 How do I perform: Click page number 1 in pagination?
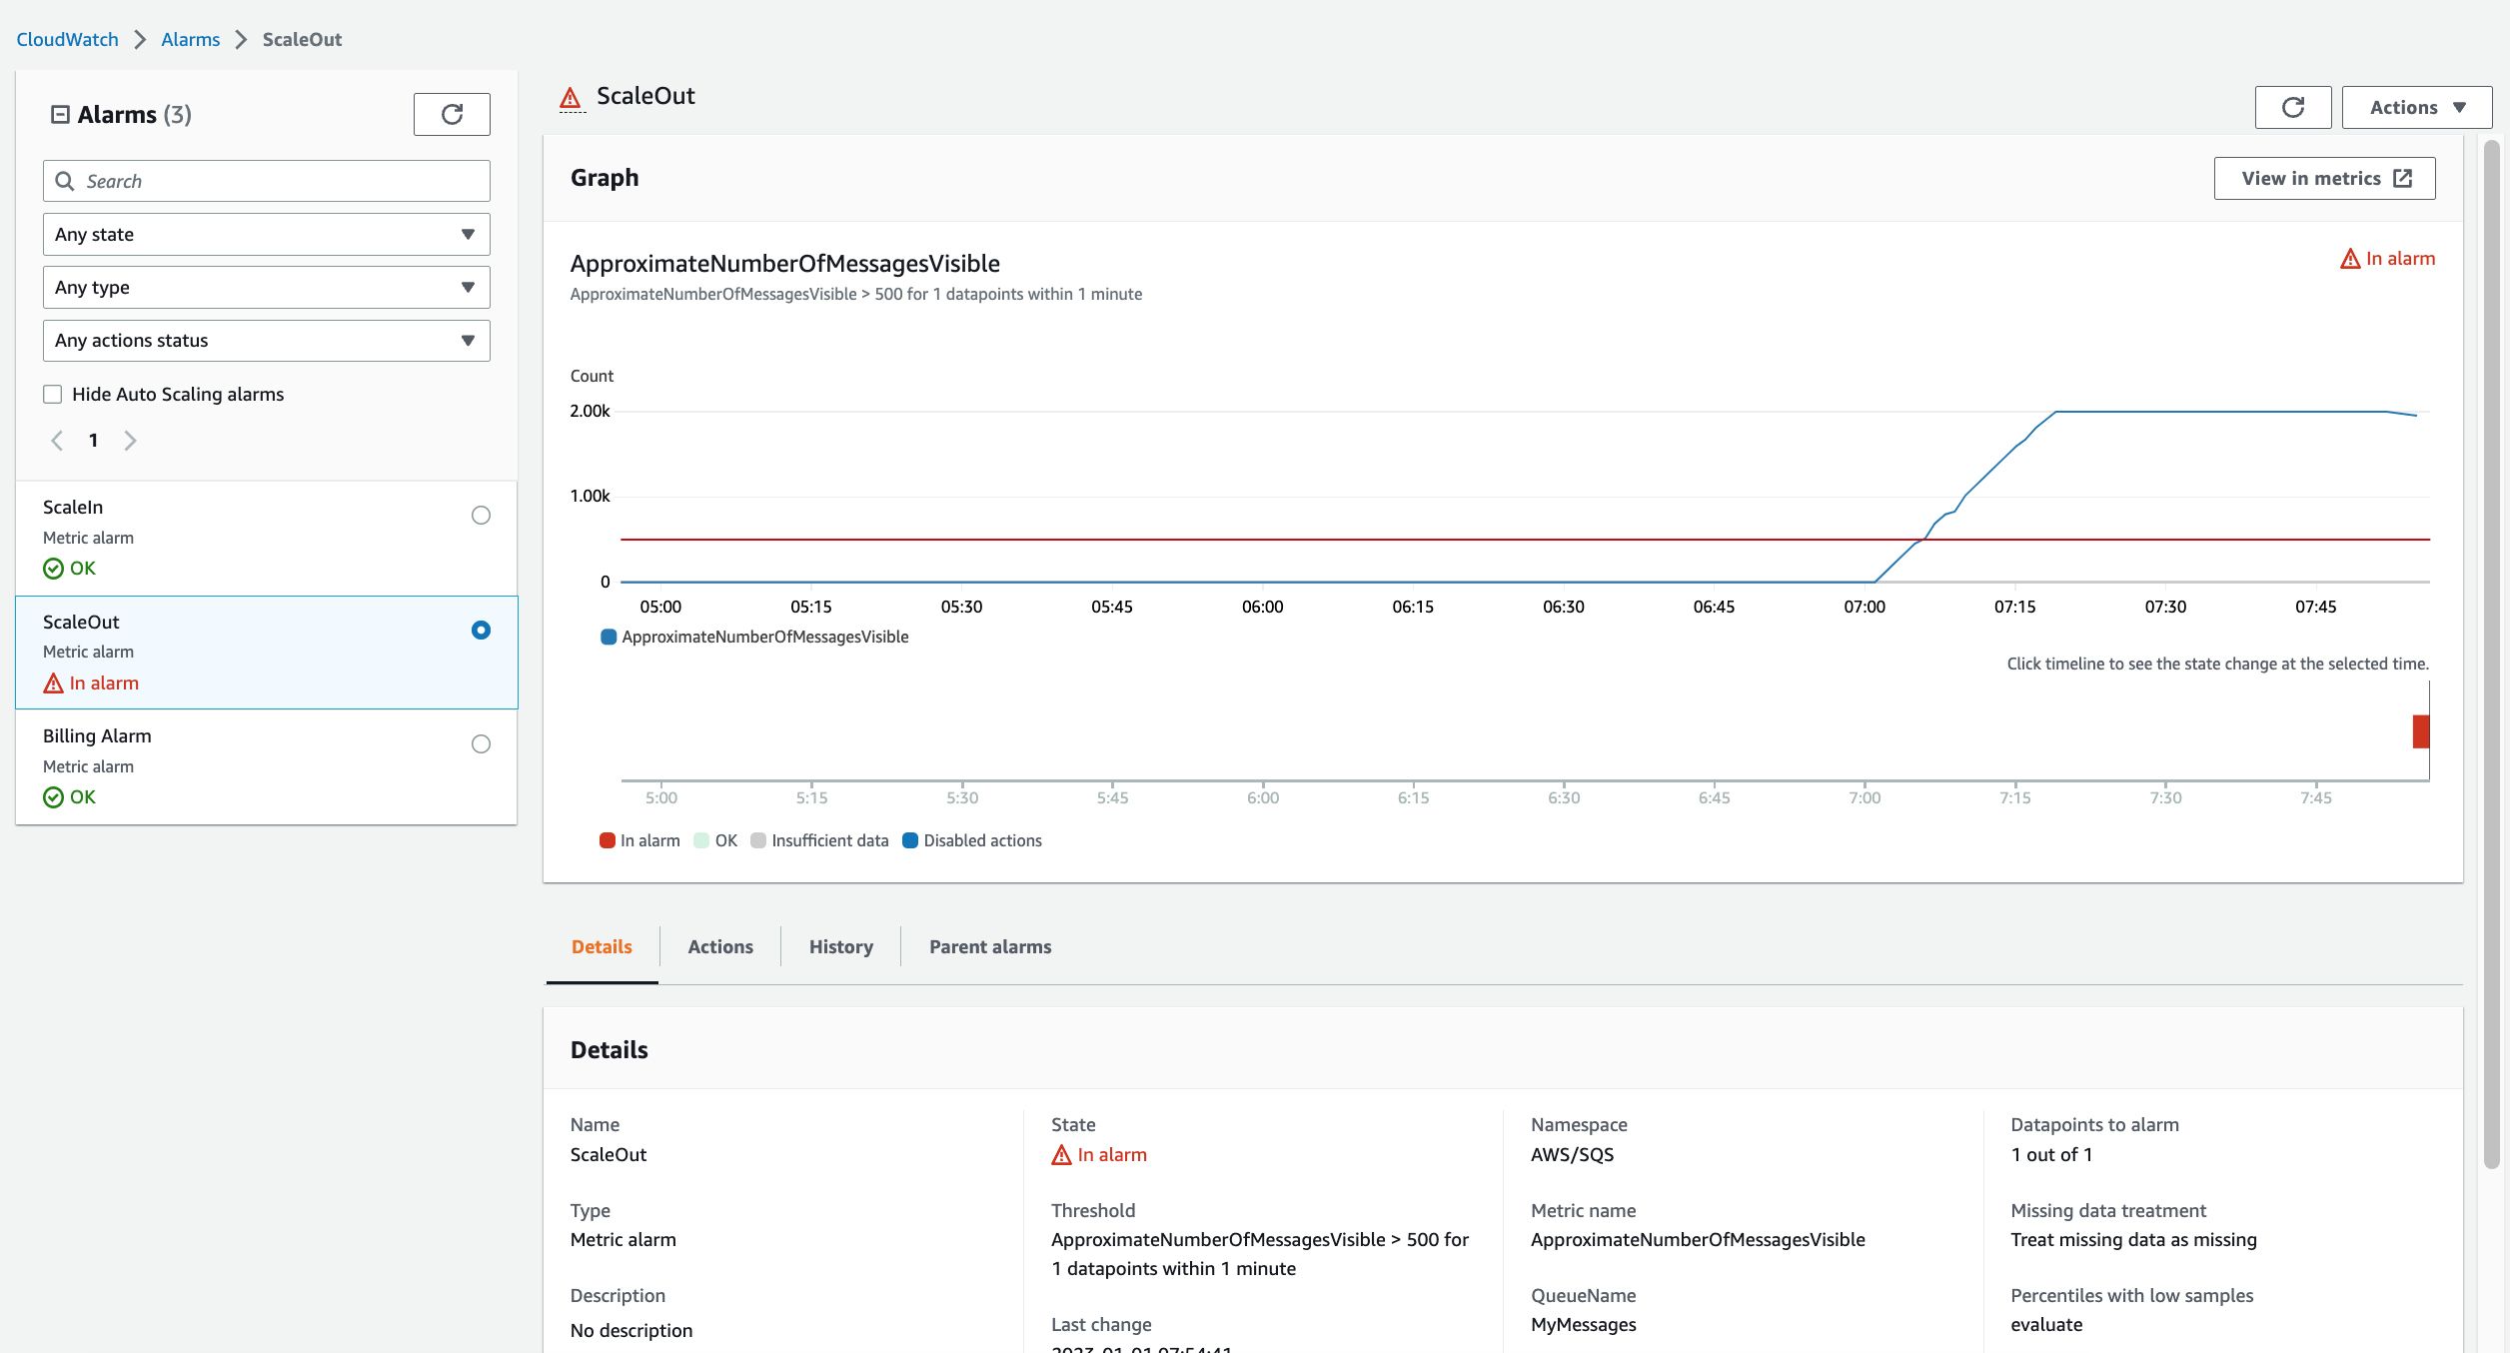pyautogui.click(x=93, y=441)
